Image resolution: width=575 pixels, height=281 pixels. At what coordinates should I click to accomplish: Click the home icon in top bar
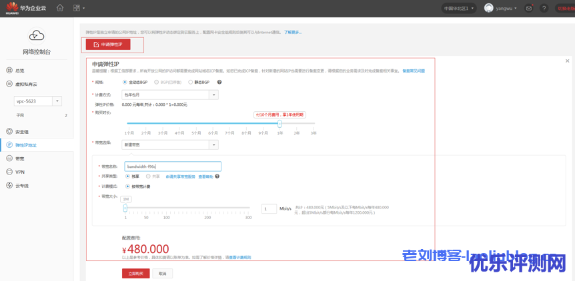(x=60, y=8)
